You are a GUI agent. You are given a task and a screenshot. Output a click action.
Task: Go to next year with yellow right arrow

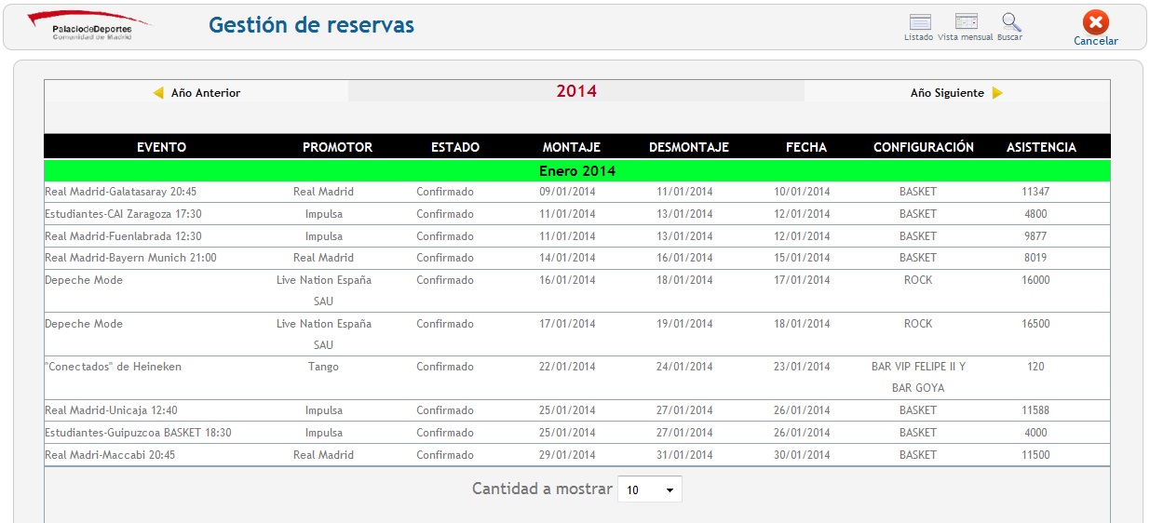click(997, 93)
